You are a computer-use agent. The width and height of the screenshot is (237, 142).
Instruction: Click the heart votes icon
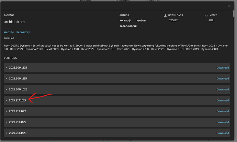[206, 15]
